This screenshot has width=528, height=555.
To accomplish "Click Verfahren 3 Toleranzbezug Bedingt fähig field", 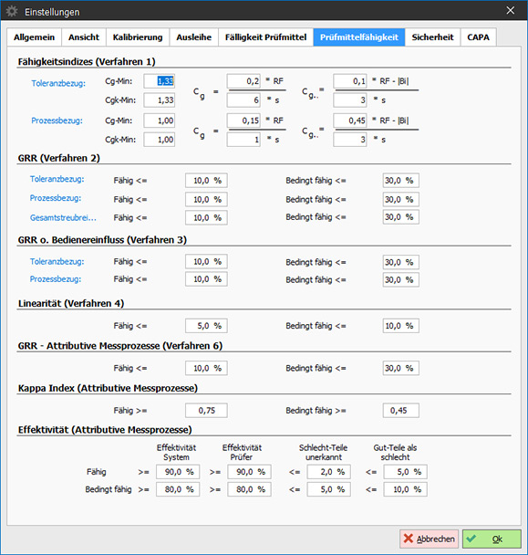I will pos(401,262).
